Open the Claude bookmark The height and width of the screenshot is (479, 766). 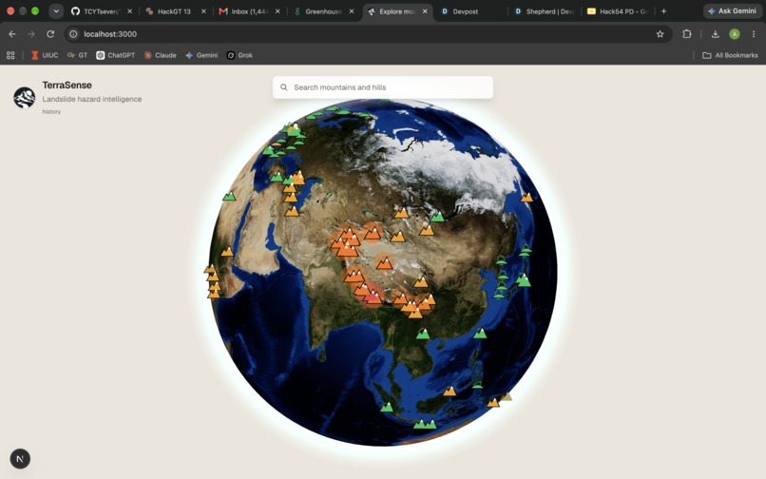[x=160, y=55]
